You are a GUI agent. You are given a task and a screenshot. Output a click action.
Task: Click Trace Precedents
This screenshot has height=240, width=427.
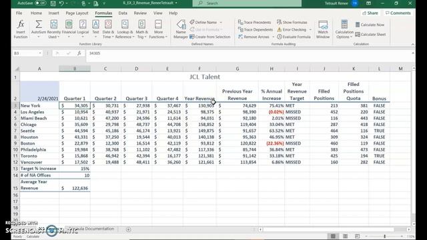(x=255, y=22)
